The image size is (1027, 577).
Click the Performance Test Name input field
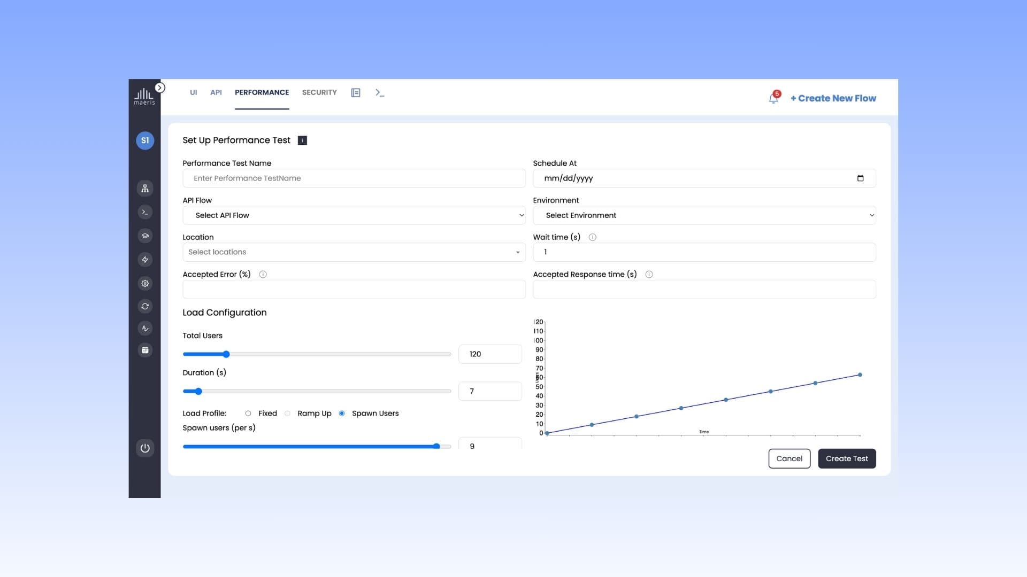pyautogui.click(x=354, y=178)
